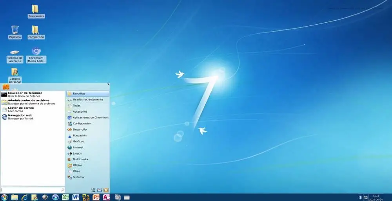The height and width of the screenshot is (201, 392).
Task: Select Sistema de archivos desktop icon
Action: coord(15,56)
